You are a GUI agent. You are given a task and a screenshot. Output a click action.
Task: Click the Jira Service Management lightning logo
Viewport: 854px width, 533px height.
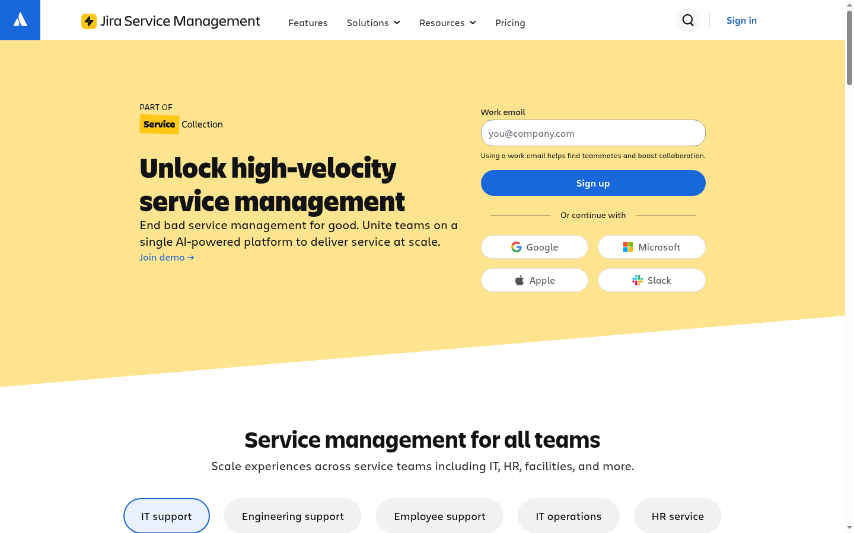(89, 21)
